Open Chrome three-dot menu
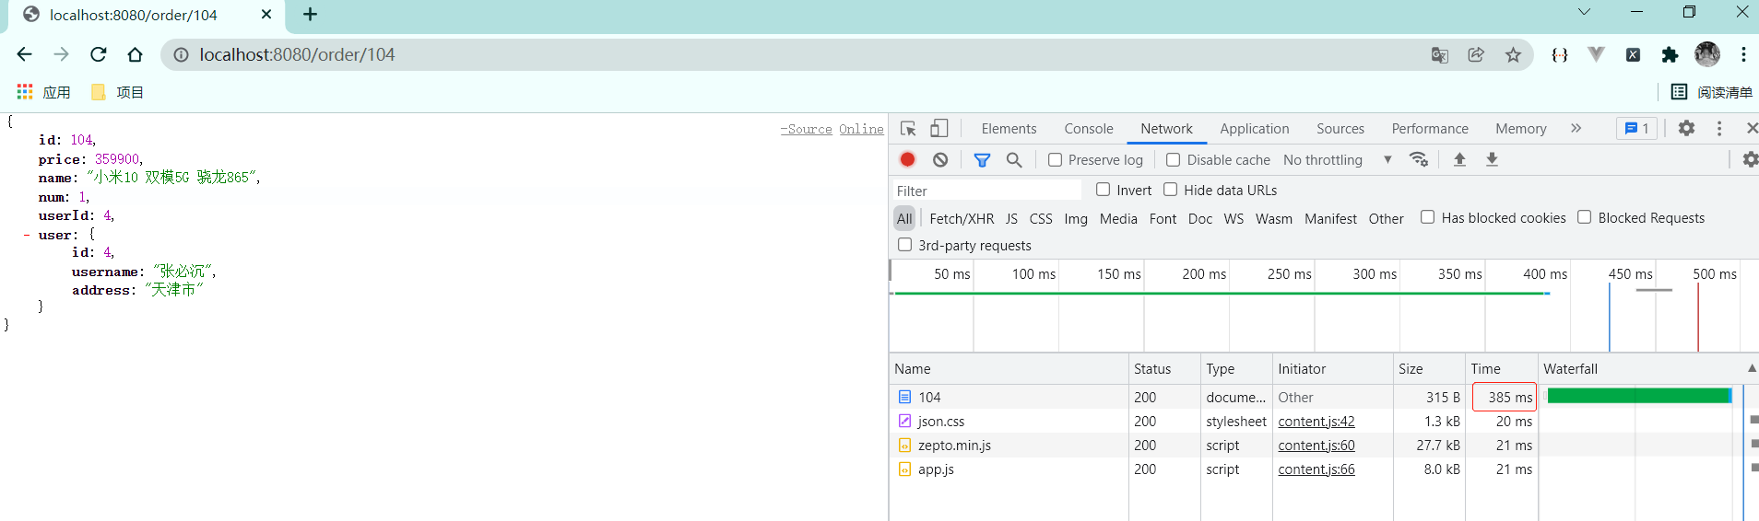 (x=1743, y=54)
